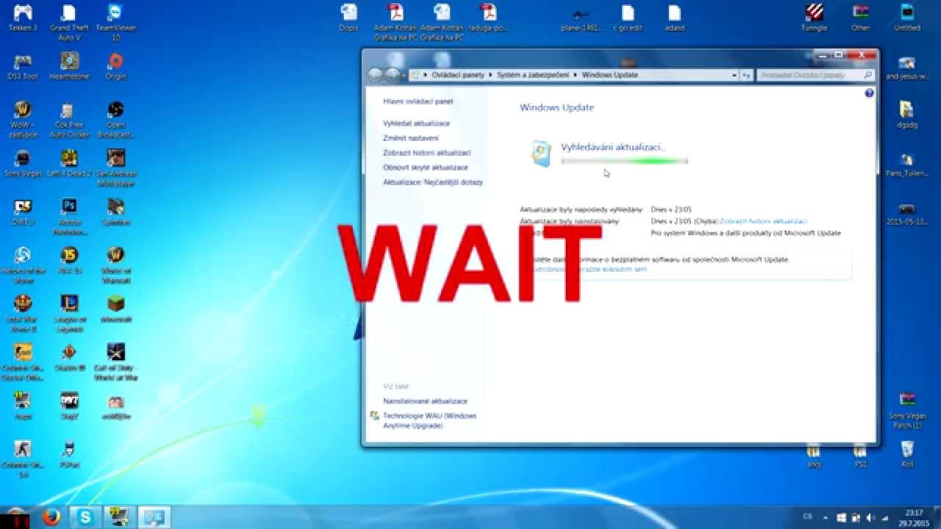Click the volume icon in system tray
941x529 pixels.
point(870,517)
